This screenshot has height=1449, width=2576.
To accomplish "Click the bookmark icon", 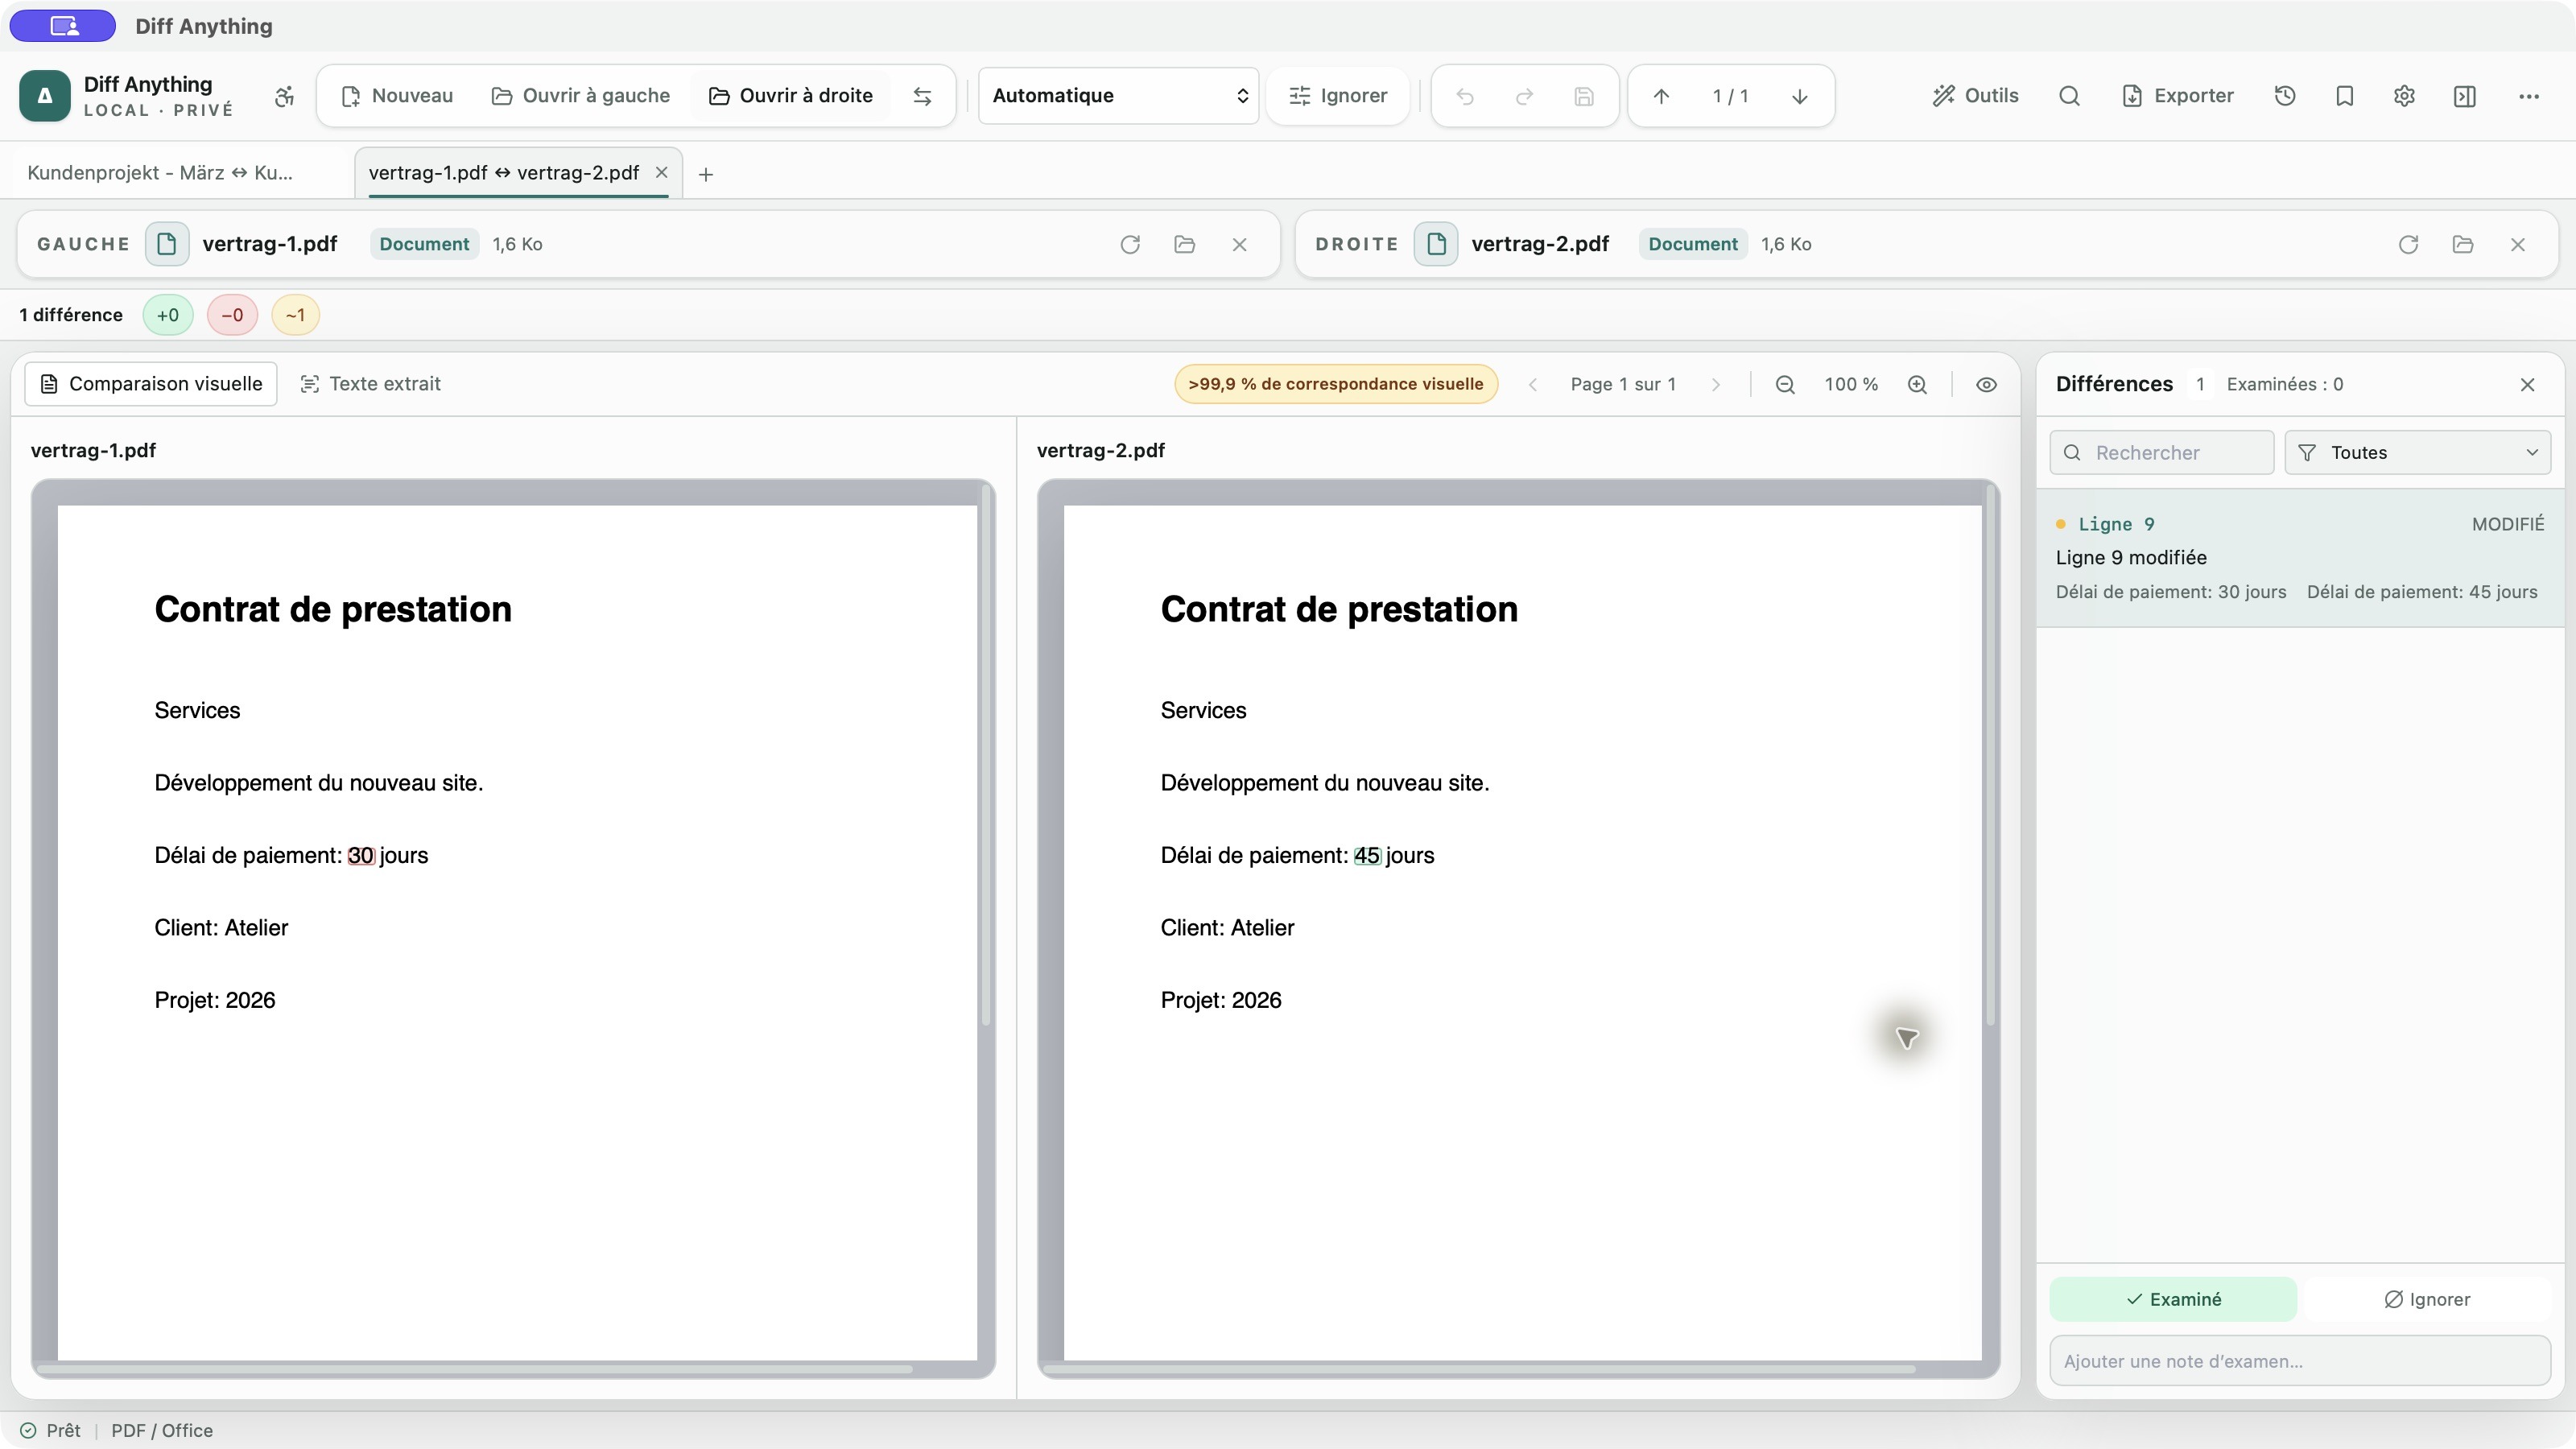I will (2345, 96).
